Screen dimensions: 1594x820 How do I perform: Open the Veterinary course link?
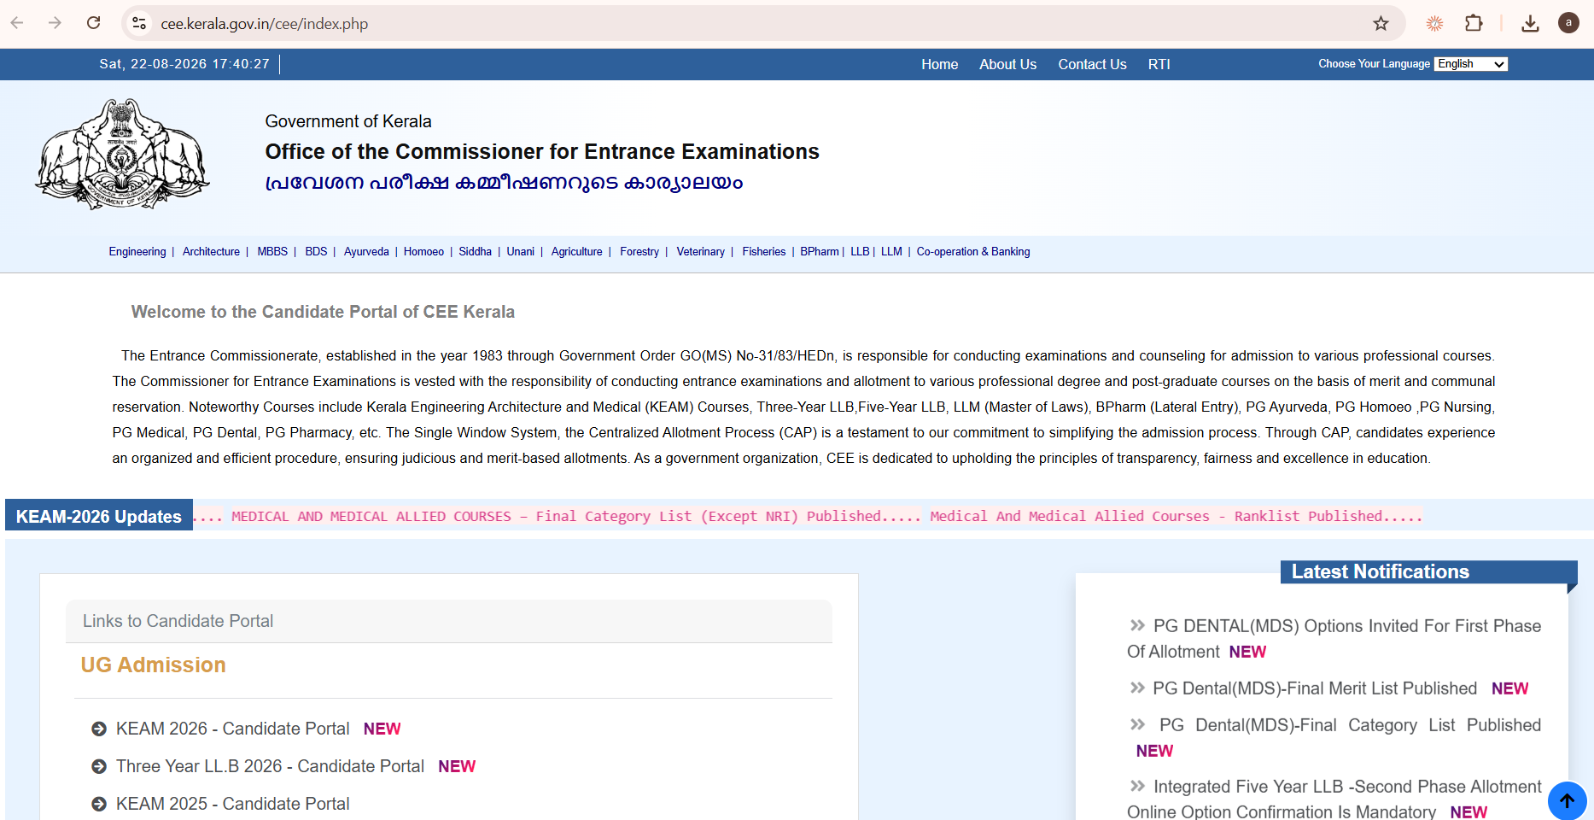[700, 251]
